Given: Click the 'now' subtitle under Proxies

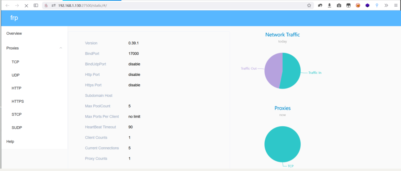Looking at the screenshot, I should coord(283,115).
